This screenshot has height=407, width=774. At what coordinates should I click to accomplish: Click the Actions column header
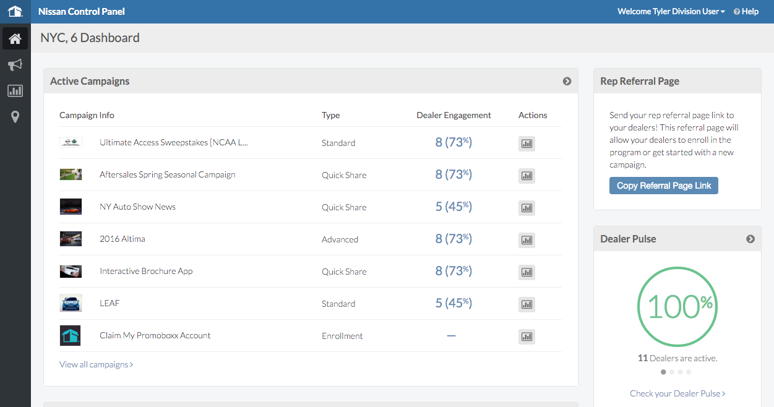pyautogui.click(x=533, y=115)
